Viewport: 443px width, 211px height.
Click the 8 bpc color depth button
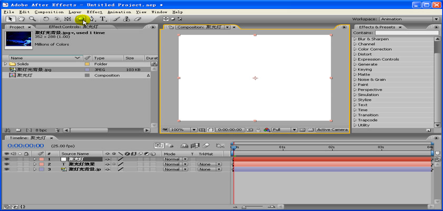[x=41, y=130]
